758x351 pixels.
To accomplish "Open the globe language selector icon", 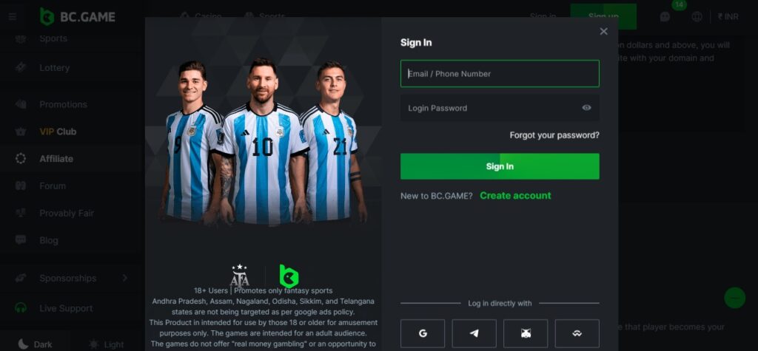I will coord(697,17).
